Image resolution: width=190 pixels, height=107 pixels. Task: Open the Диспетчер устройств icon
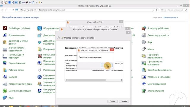point(144,35)
